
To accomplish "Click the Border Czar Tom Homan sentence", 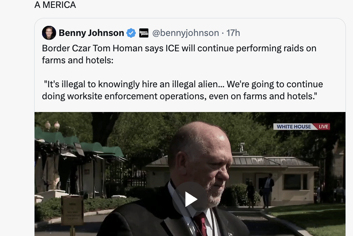I will point(179,54).
